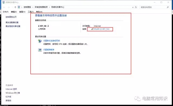Click the Forward navigation arrow
This screenshot has height=106, width=173.
point(9,7)
